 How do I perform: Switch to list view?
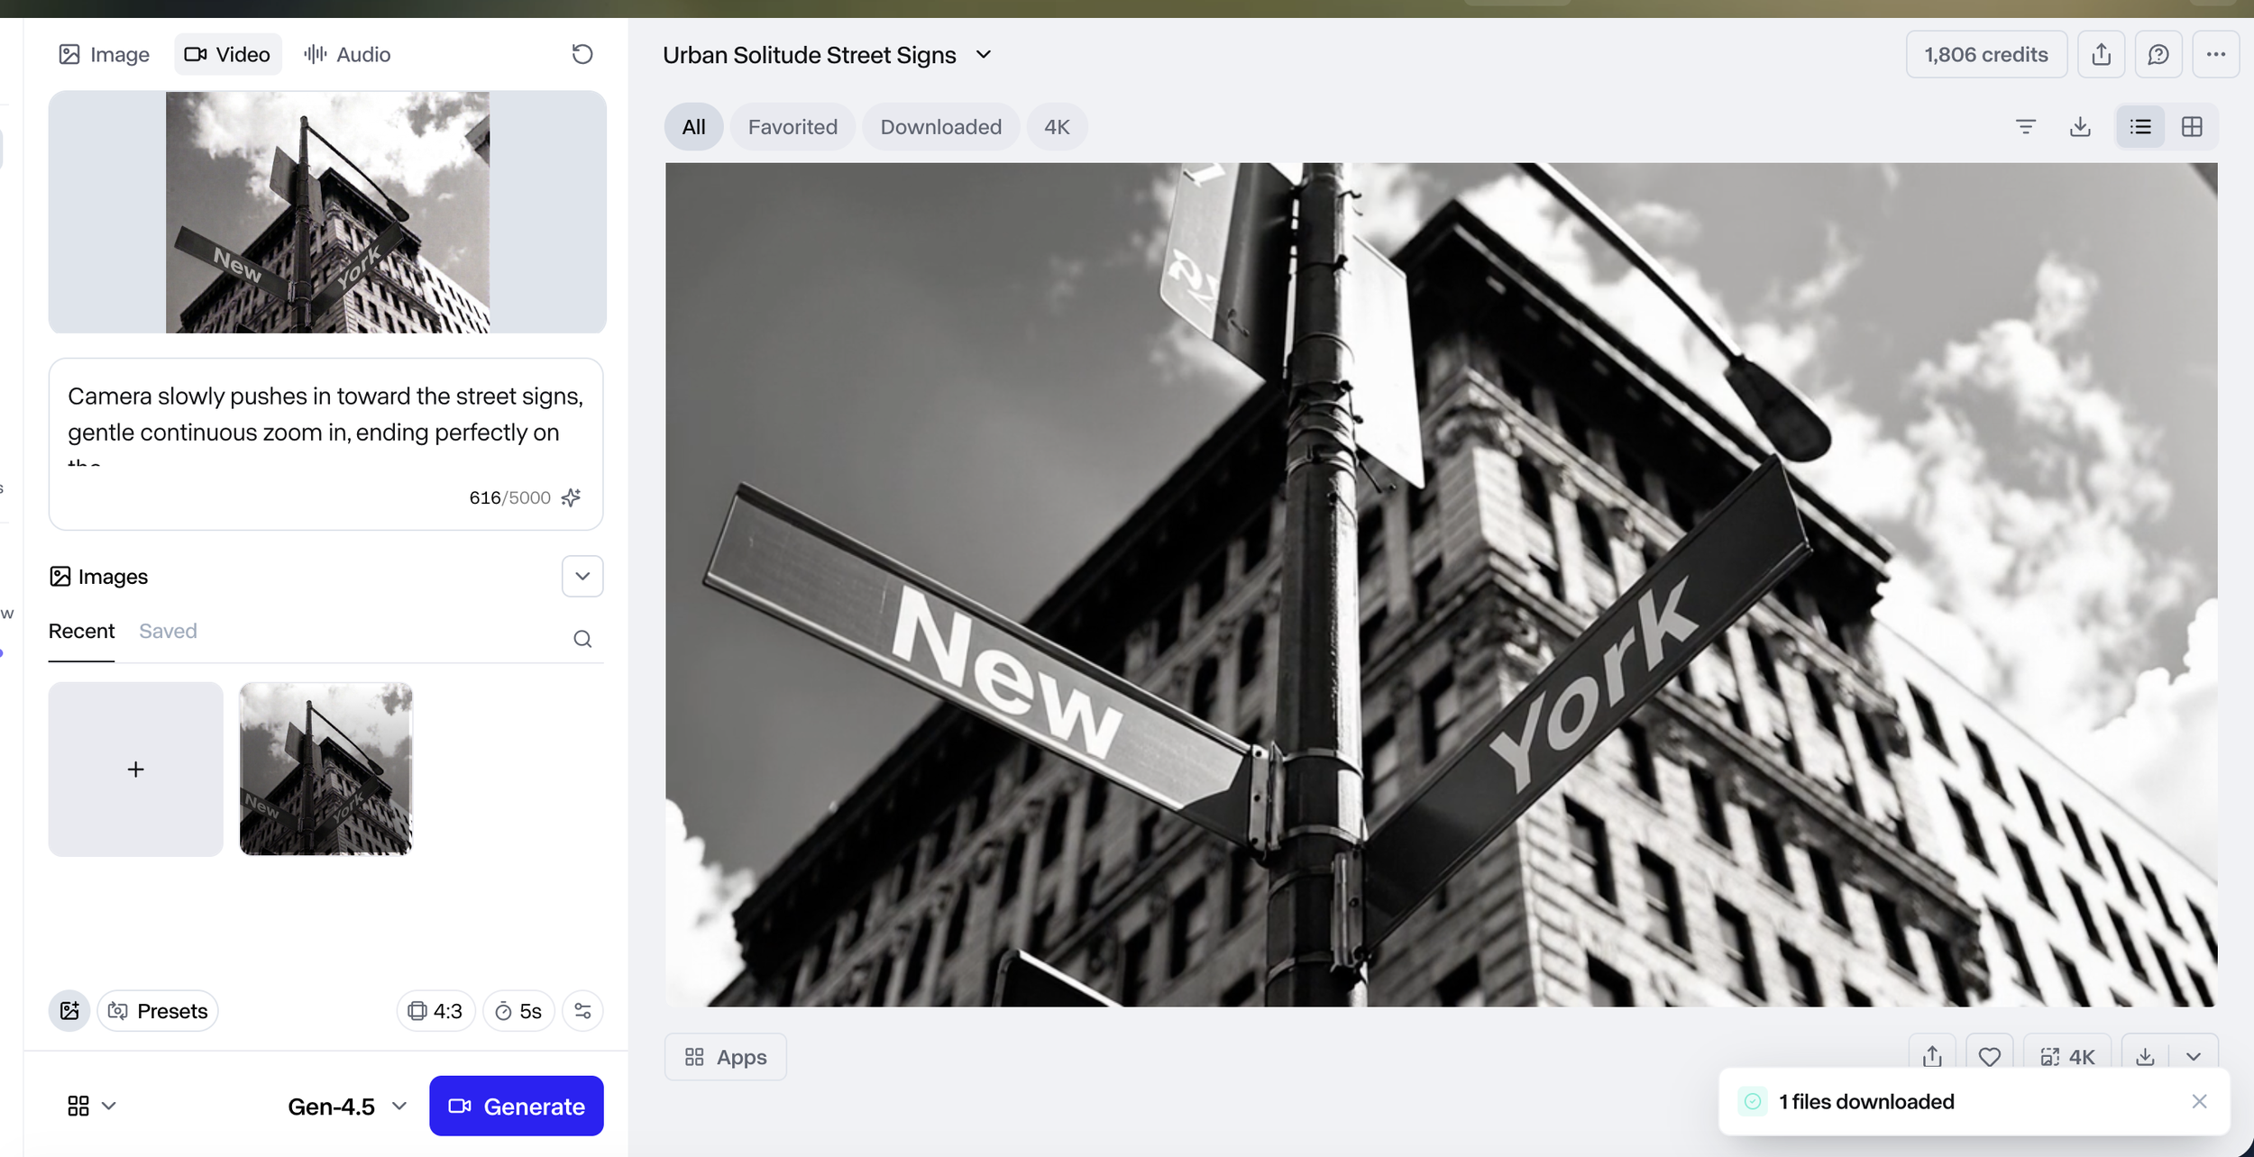tap(2139, 127)
